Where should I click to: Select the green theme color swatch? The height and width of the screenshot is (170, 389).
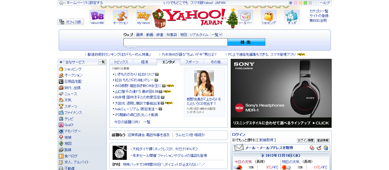click(305, 3)
